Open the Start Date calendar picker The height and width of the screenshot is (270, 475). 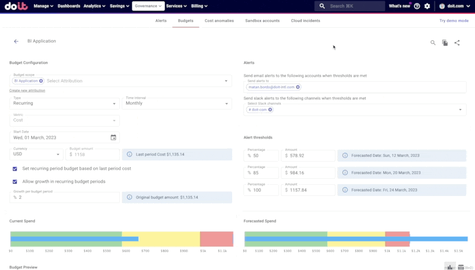(113, 137)
